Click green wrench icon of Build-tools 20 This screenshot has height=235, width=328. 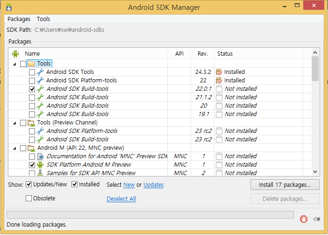40,106
